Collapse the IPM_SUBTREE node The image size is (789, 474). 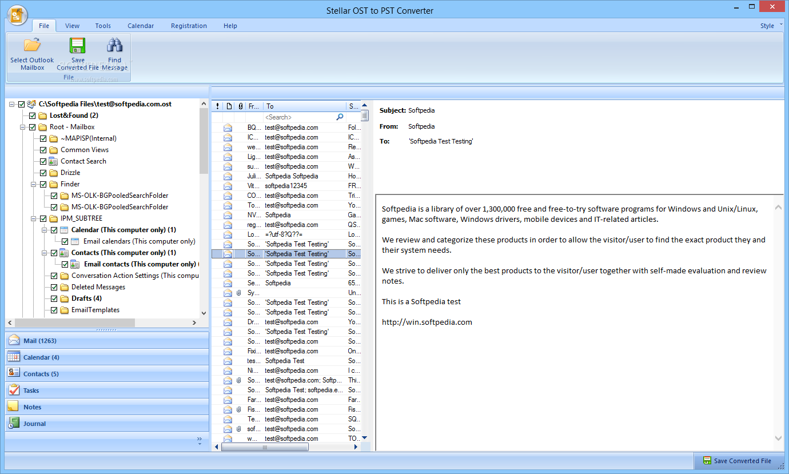(34, 218)
